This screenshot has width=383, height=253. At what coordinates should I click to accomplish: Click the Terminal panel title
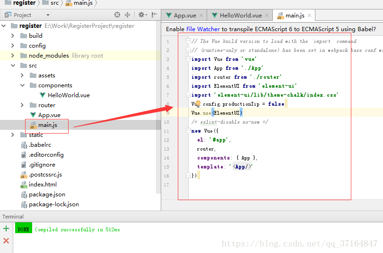coord(13,217)
